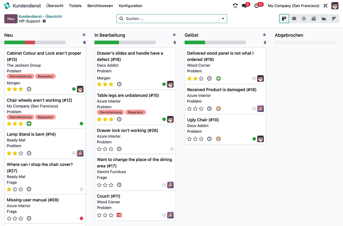The height and width of the screenshot is (226, 343).
Task: Add a ticket in Neu column
Action: pyautogui.click(x=84, y=35)
